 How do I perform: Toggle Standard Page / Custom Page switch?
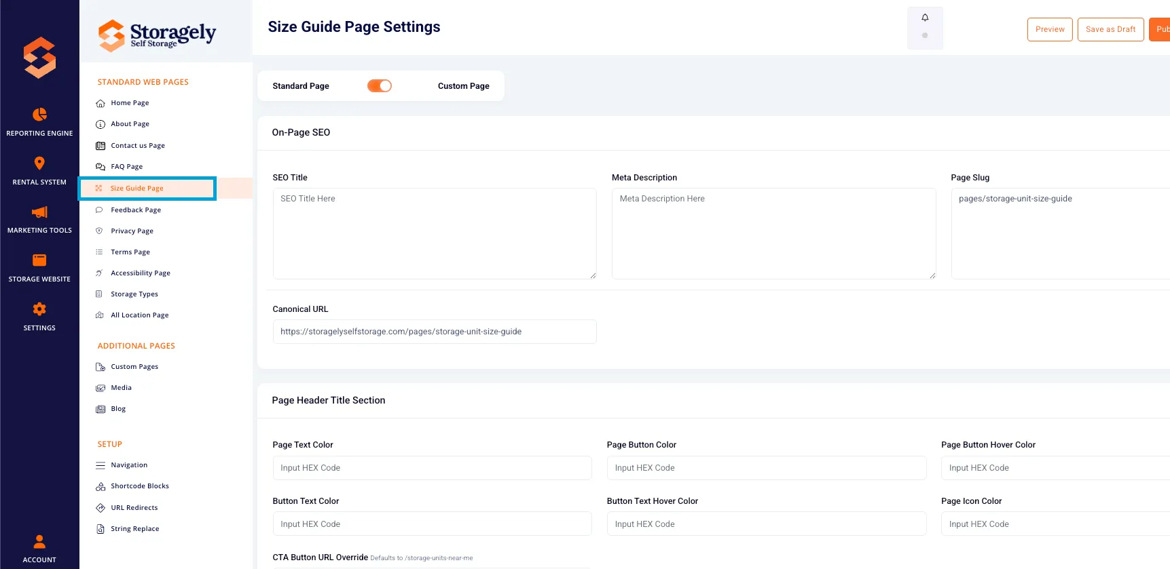(380, 86)
